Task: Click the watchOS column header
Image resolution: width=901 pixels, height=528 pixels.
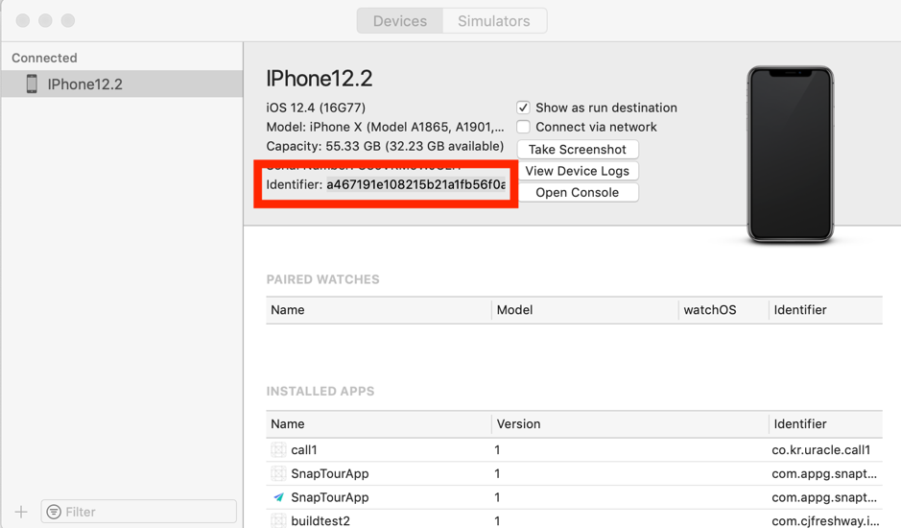Action: click(x=723, y=310)
